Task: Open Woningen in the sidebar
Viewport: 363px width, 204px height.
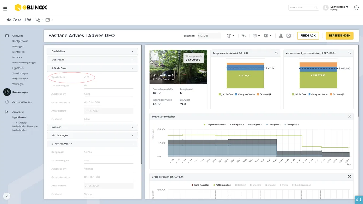Action: coord(18,47)
